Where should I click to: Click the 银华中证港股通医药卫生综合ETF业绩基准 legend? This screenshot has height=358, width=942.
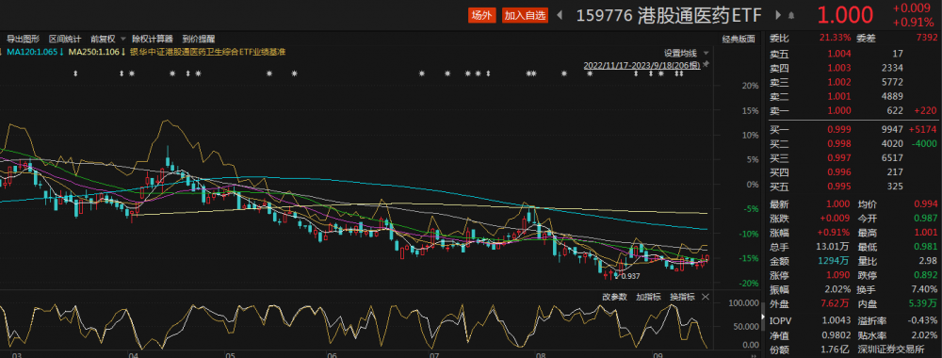208,52
